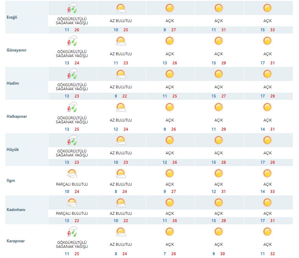Click Halkapınar's thunderstorm icon
Viewport: 299px width, 258px height.
[72, 107]
